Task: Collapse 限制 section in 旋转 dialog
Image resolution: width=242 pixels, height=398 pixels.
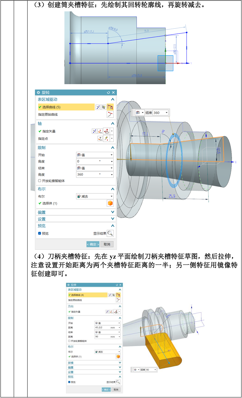Action: pos(113,147)
